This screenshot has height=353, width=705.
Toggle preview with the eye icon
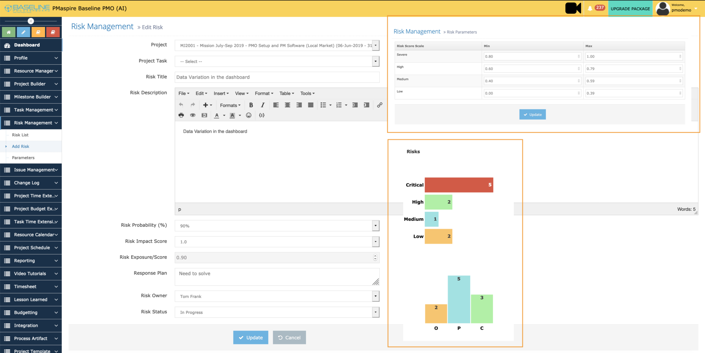[x=193, y=115]
